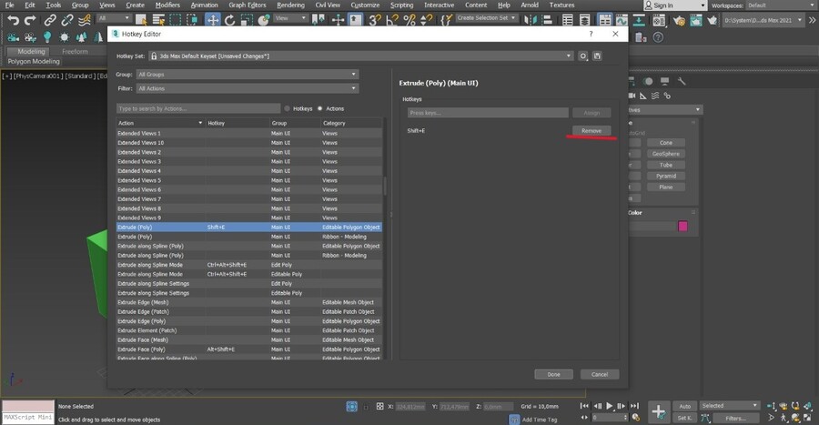Image resolution: width=819 pixels, height=425 pixels.
Task: Click the Remove hotkey button
Action: (591, 131)
